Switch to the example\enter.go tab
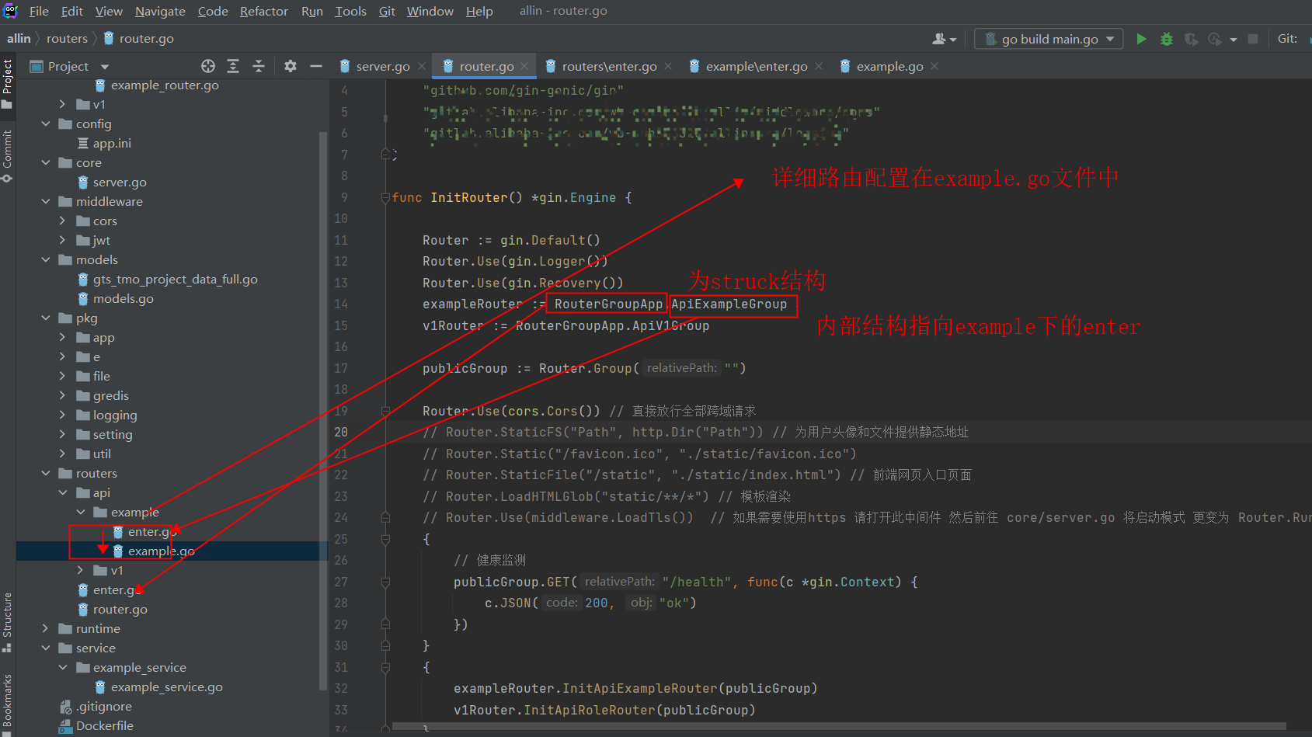The width and height of the screenshot is (1312, 737). [757, 67]
